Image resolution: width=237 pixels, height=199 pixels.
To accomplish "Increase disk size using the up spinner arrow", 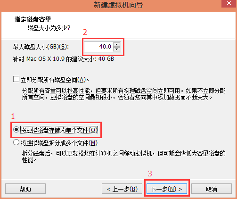I will pyautogui.click(x=116, y=44).
